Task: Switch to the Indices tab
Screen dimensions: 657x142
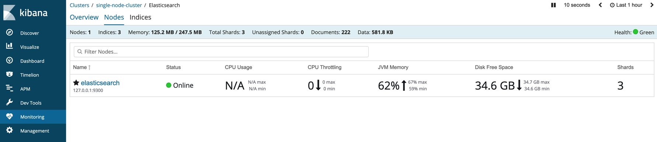Action: tap(140, 17)
